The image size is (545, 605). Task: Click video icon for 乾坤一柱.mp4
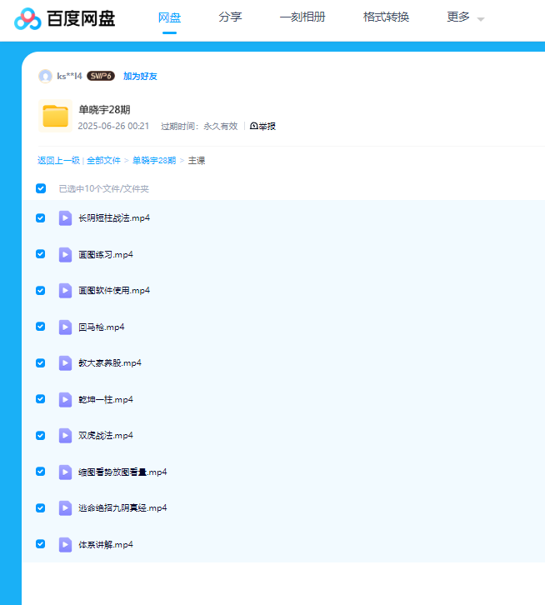pos(65,400)
